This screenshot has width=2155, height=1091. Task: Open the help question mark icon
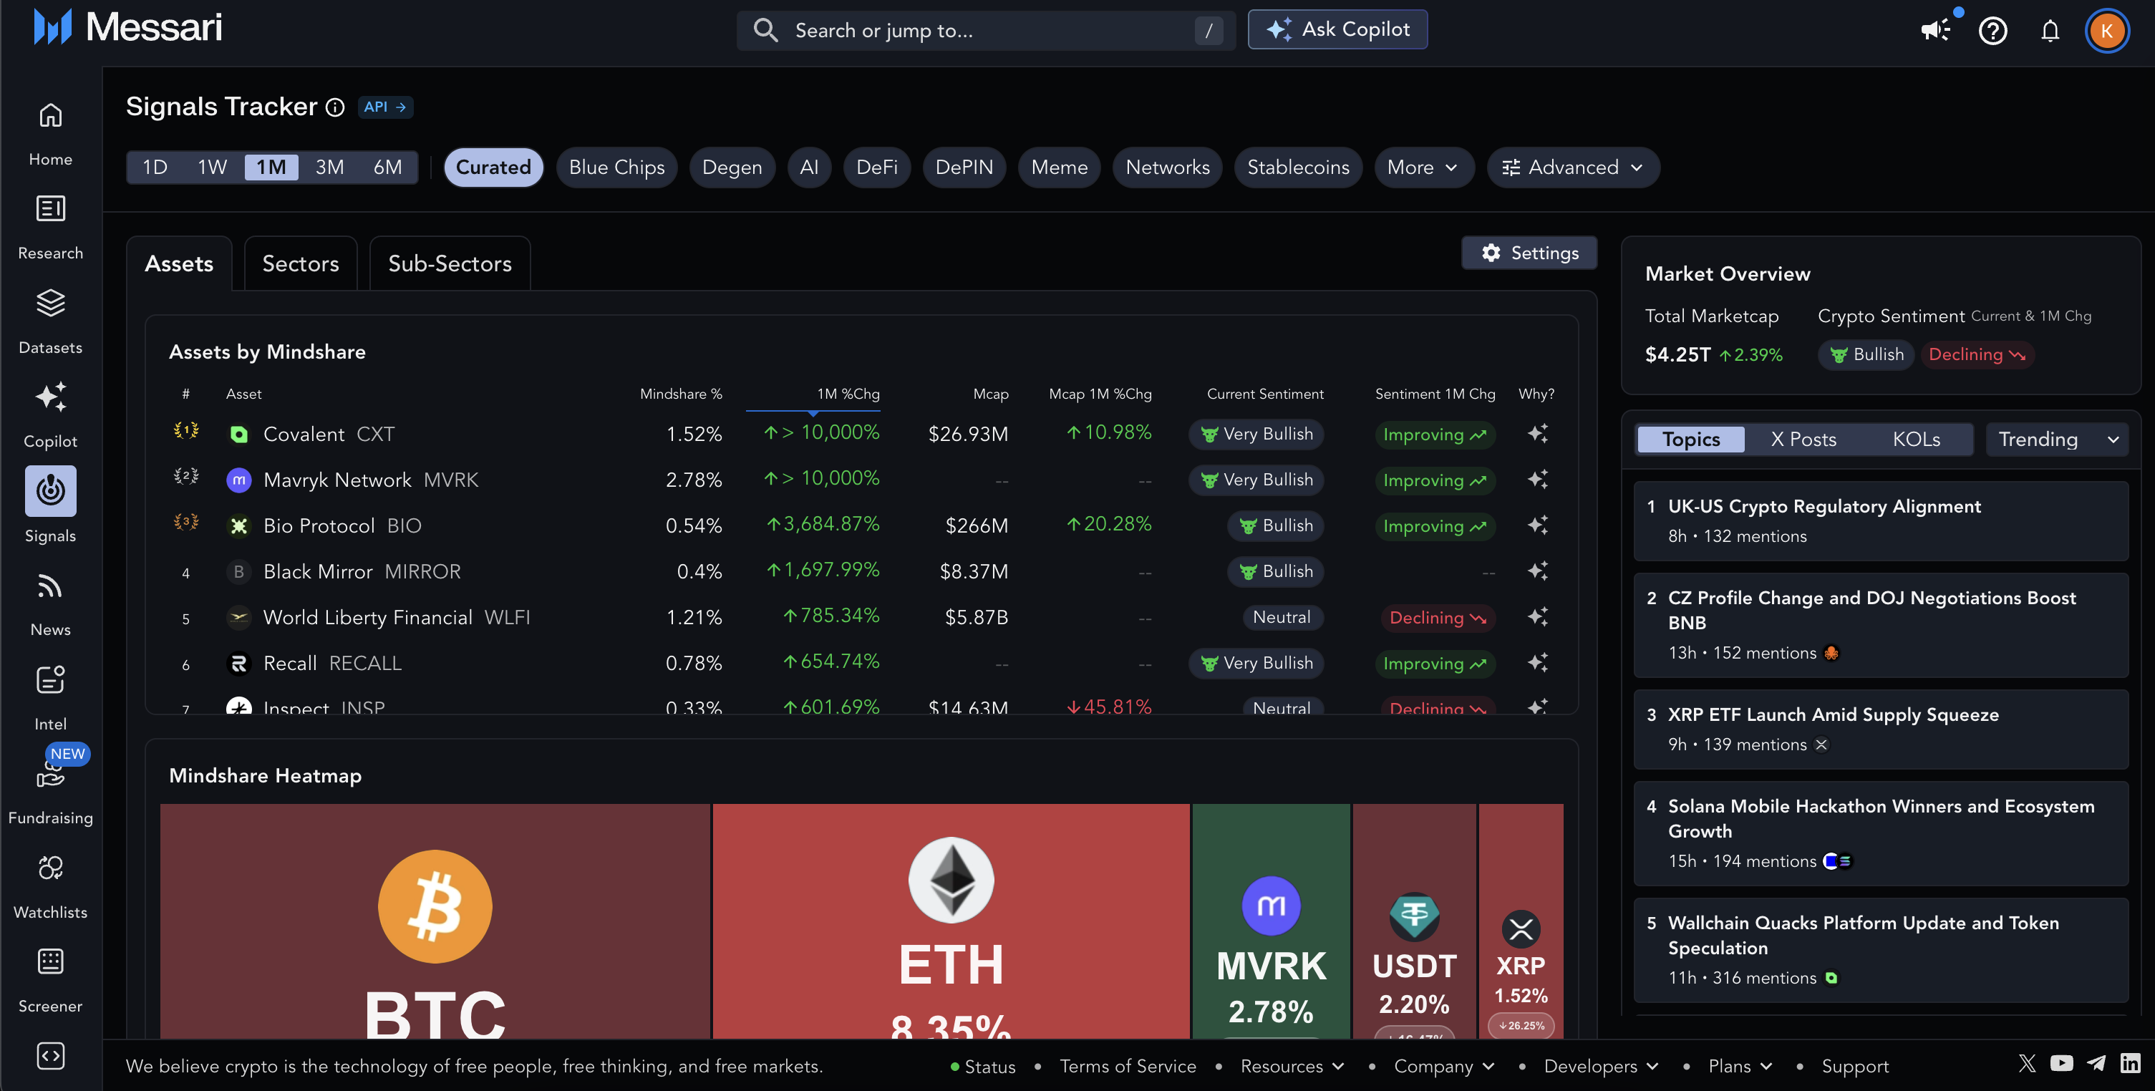click(1992, 31)
